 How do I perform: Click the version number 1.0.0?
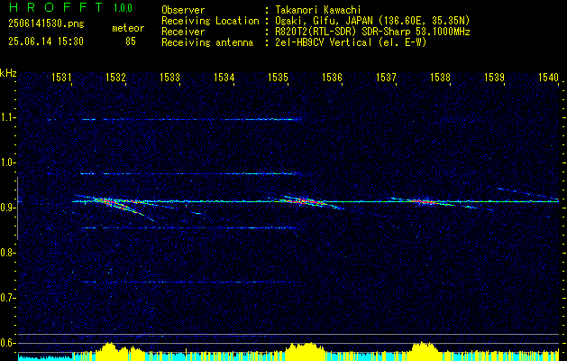[123, 8]
